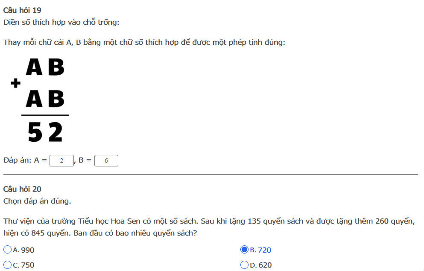Click the 'Đáp án: A =' label
Image resolution: width=424 pixels, height=271 pixels.
click(25, 160)
